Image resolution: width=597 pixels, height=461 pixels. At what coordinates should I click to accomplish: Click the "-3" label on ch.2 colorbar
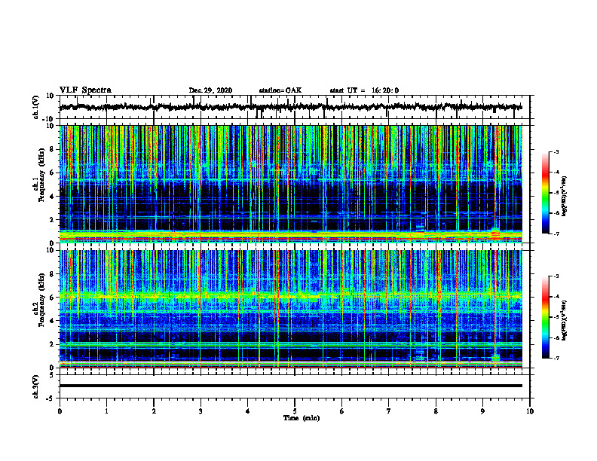(556, 276)
